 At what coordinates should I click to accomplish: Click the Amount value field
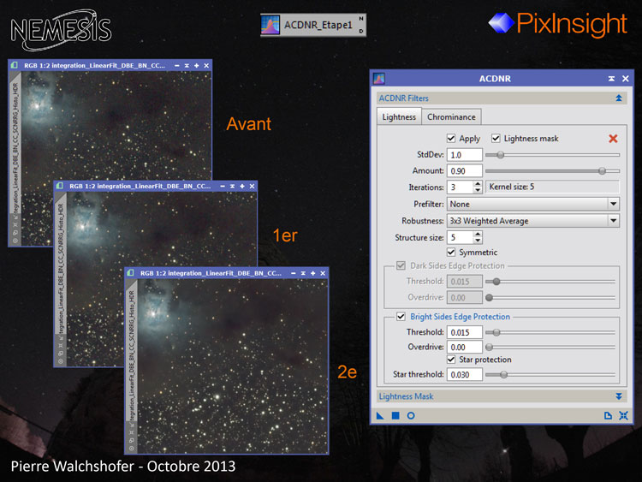[464, 170]
